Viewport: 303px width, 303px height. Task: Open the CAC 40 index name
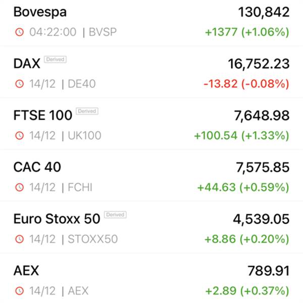pyautogui.click(x=37, y=167)
